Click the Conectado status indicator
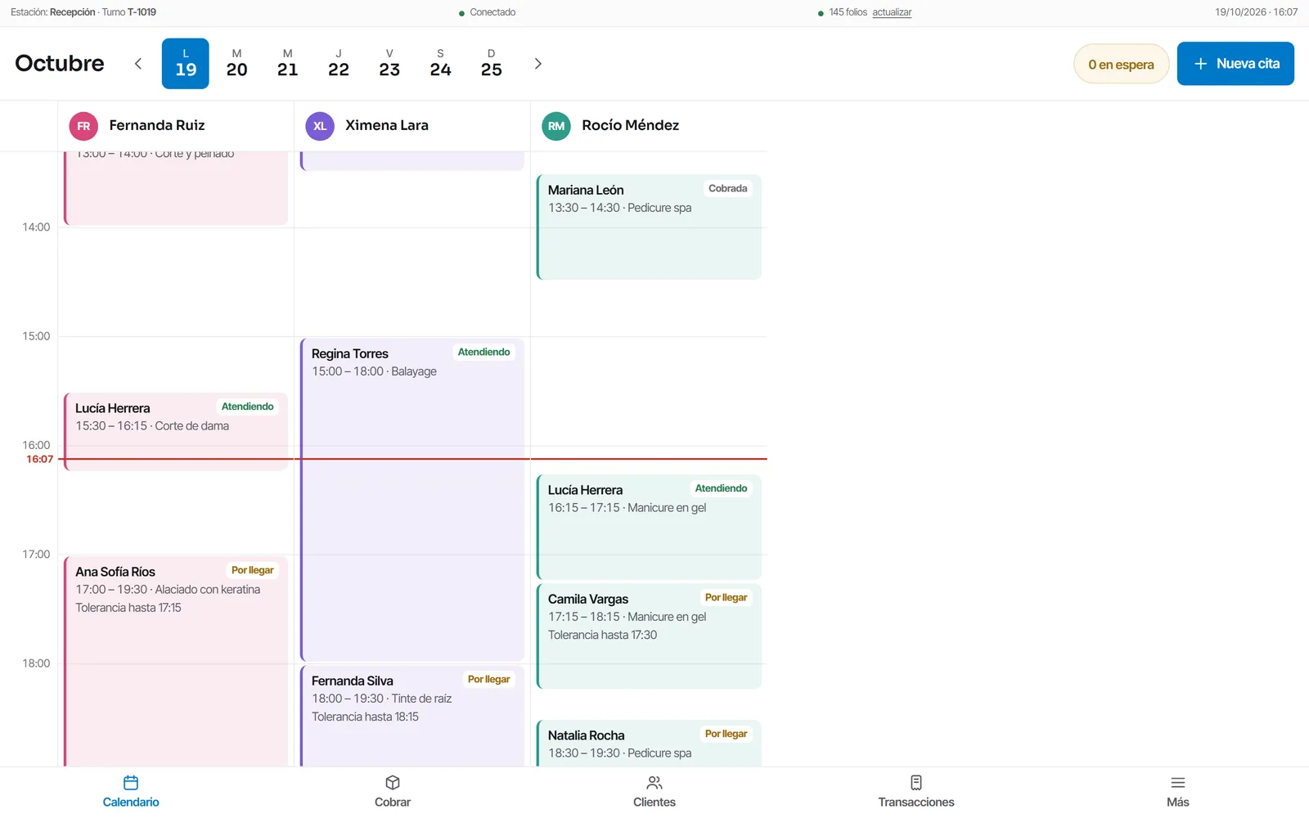The height and width of the screenshot is (818, 1309). click(x=487, y=12)
